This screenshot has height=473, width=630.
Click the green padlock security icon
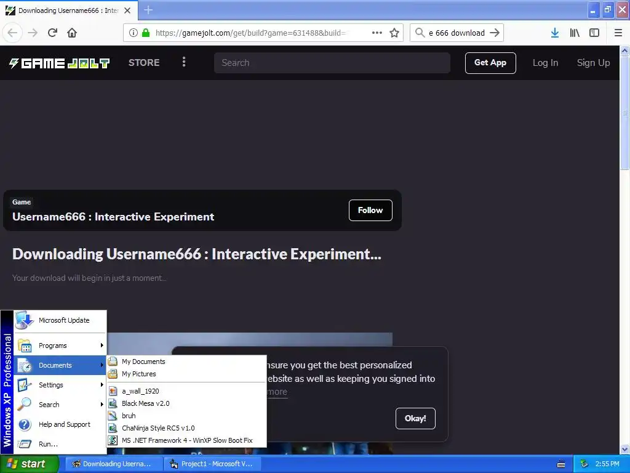(146, 33)
